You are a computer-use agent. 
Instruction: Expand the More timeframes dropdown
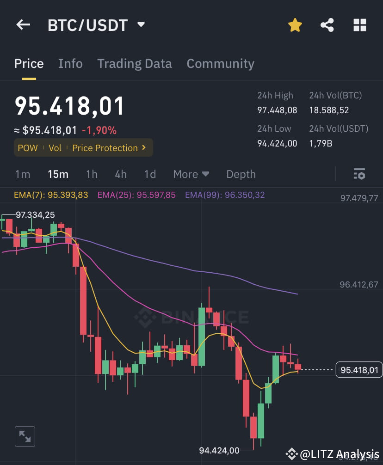(191, 174)
